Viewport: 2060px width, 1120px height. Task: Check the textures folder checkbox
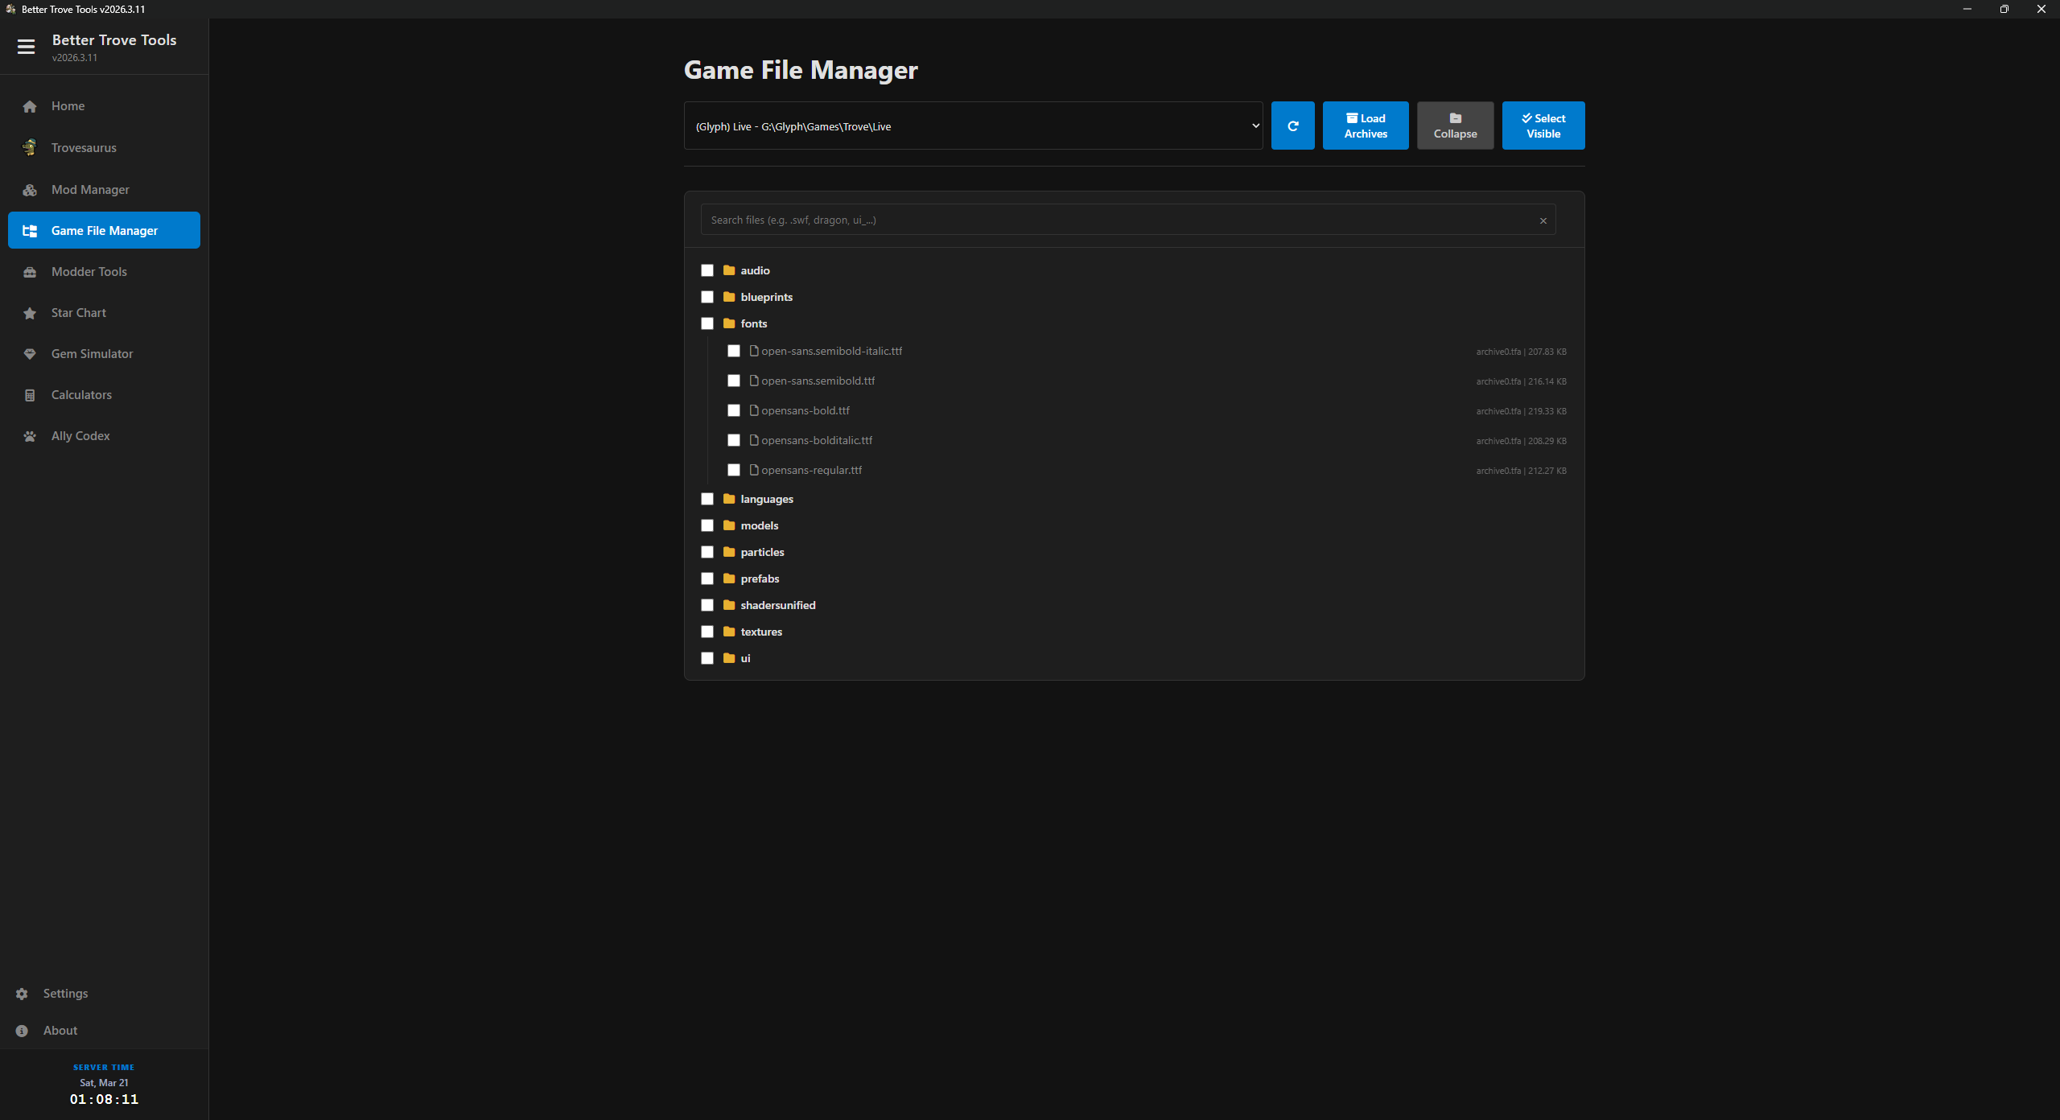[707, 632]
